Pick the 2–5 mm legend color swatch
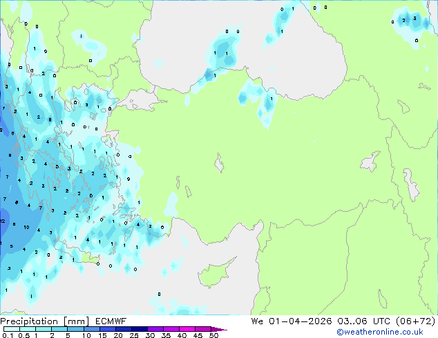This screenshot has height=338, width=438. 59,329
